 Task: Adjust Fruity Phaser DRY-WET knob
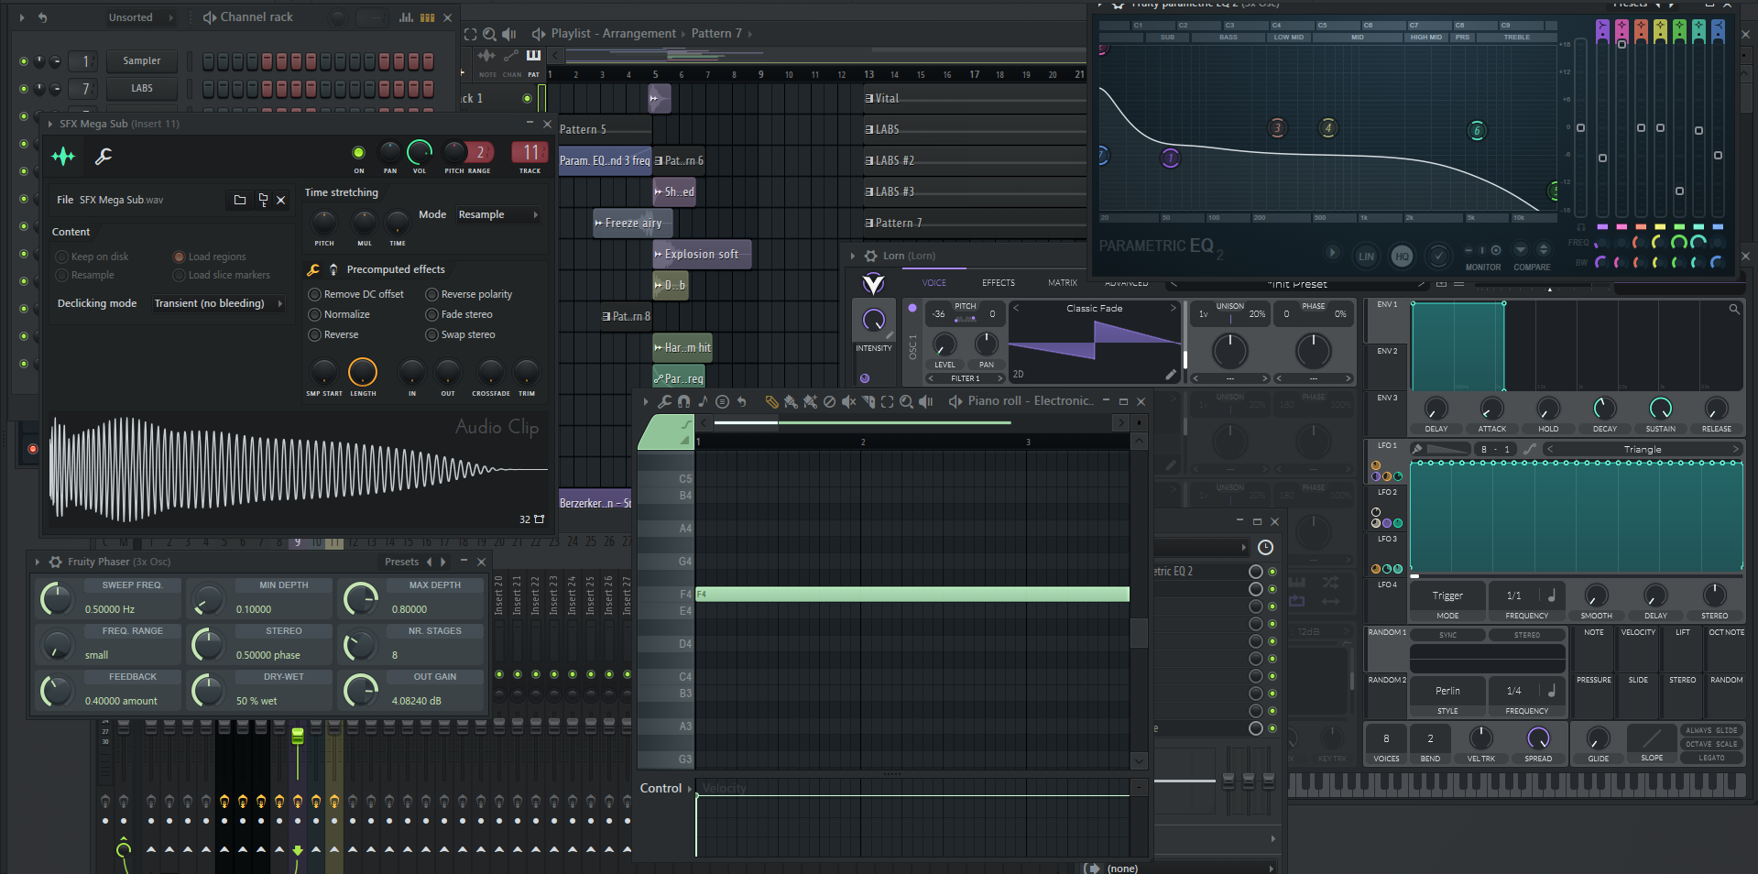pyautogui.click(x=208, y=691)
